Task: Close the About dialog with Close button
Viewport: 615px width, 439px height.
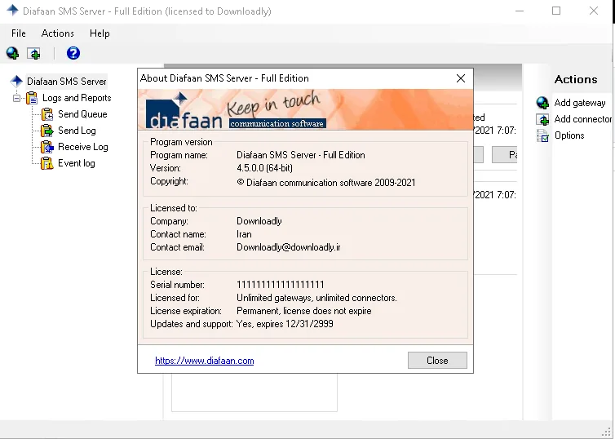Action: (x=437, y=360)
